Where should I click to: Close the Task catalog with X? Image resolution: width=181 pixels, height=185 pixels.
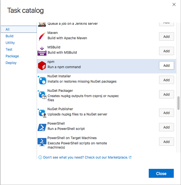pyautogui.click(x=174, y=5)
